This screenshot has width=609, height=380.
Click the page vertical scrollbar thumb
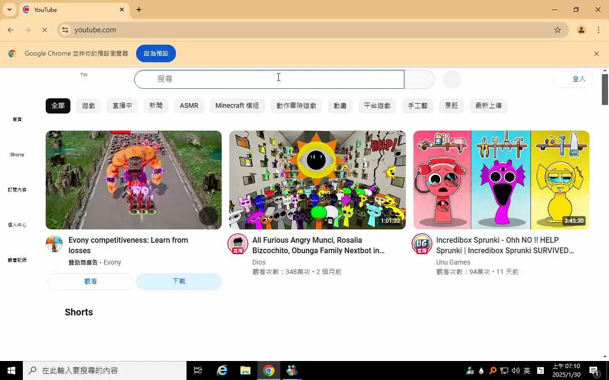605,89
